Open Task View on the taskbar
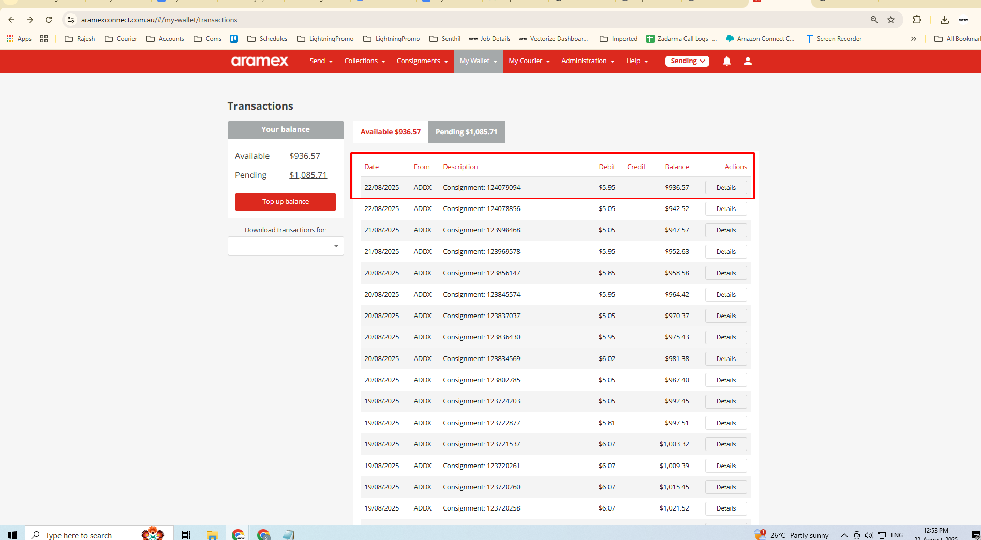981x540 pixels. (x=186, y=535)
